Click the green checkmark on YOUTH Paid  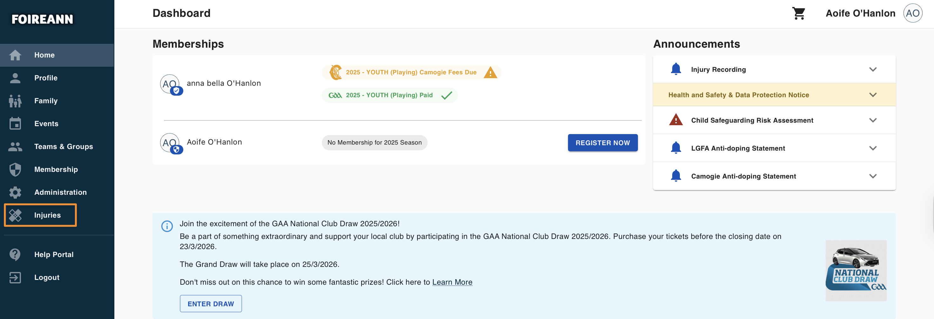446,95
